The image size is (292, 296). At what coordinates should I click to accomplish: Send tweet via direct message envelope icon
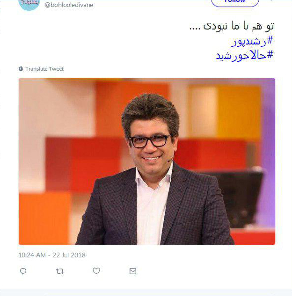133,271
